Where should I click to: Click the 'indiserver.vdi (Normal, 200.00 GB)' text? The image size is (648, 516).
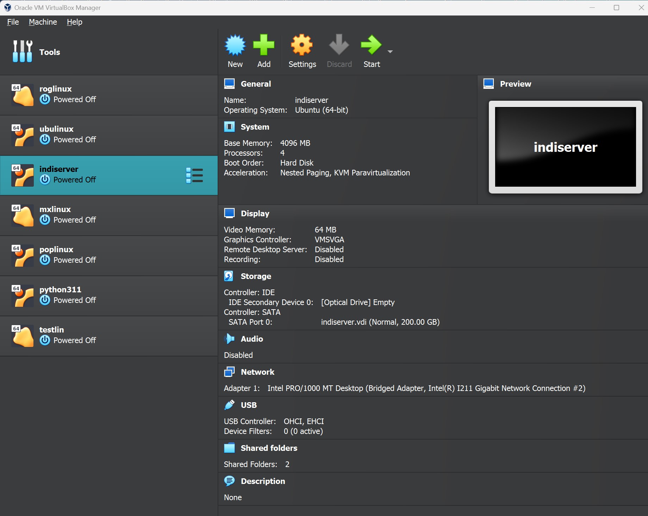click(x=380, y=322)
